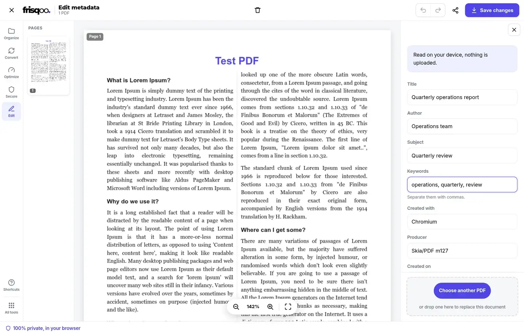Click the 'Read on your device' notice
The width and height of the screenshot is (524, 335).
point(462,59)
